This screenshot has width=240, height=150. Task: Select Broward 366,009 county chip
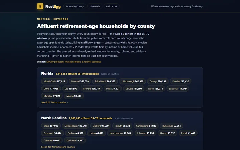click(80, 81)
